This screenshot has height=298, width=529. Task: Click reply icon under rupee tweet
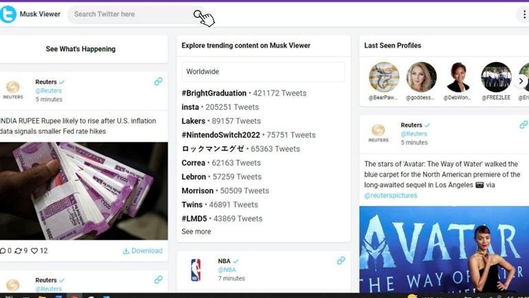coord(3,251)
